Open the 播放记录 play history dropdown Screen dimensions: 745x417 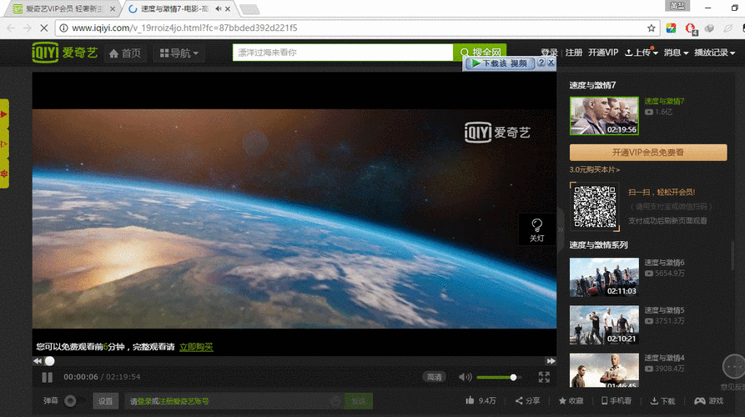click(715, 53)
